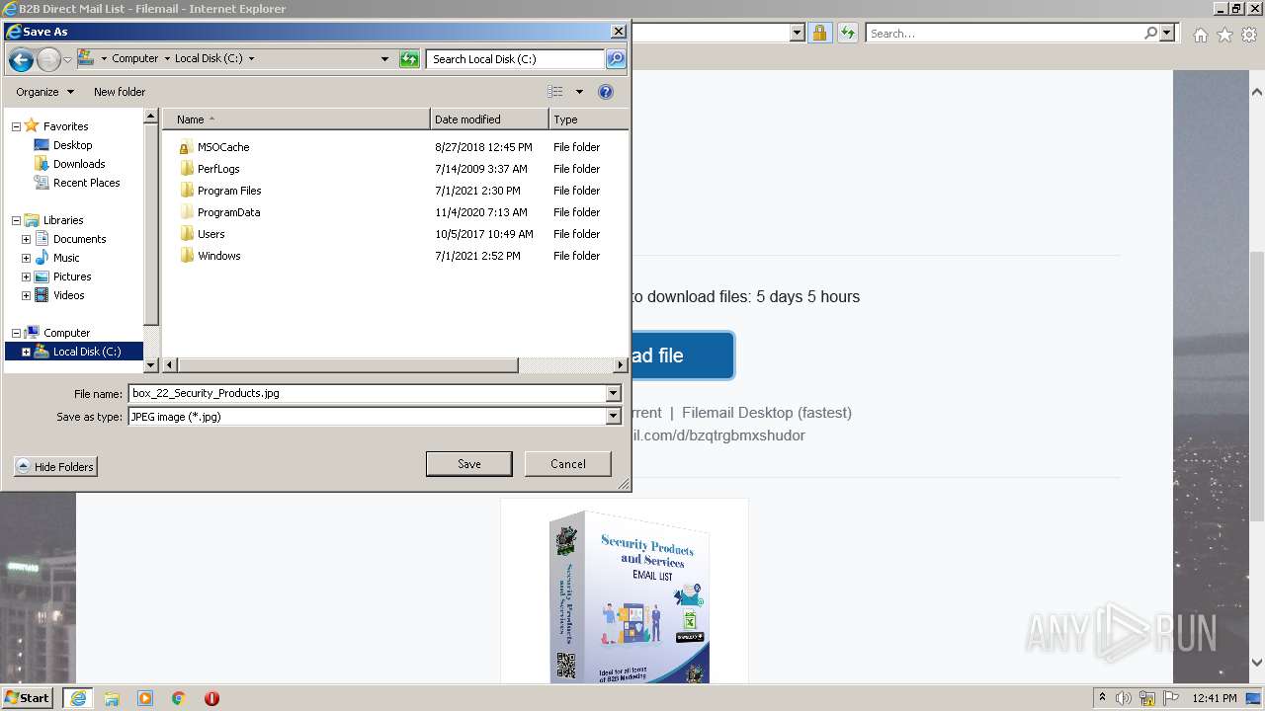The width and height of the screenshot is (1265, 711).
Task: Click the security lock icon in address bar
Action: tap(819, 33)
